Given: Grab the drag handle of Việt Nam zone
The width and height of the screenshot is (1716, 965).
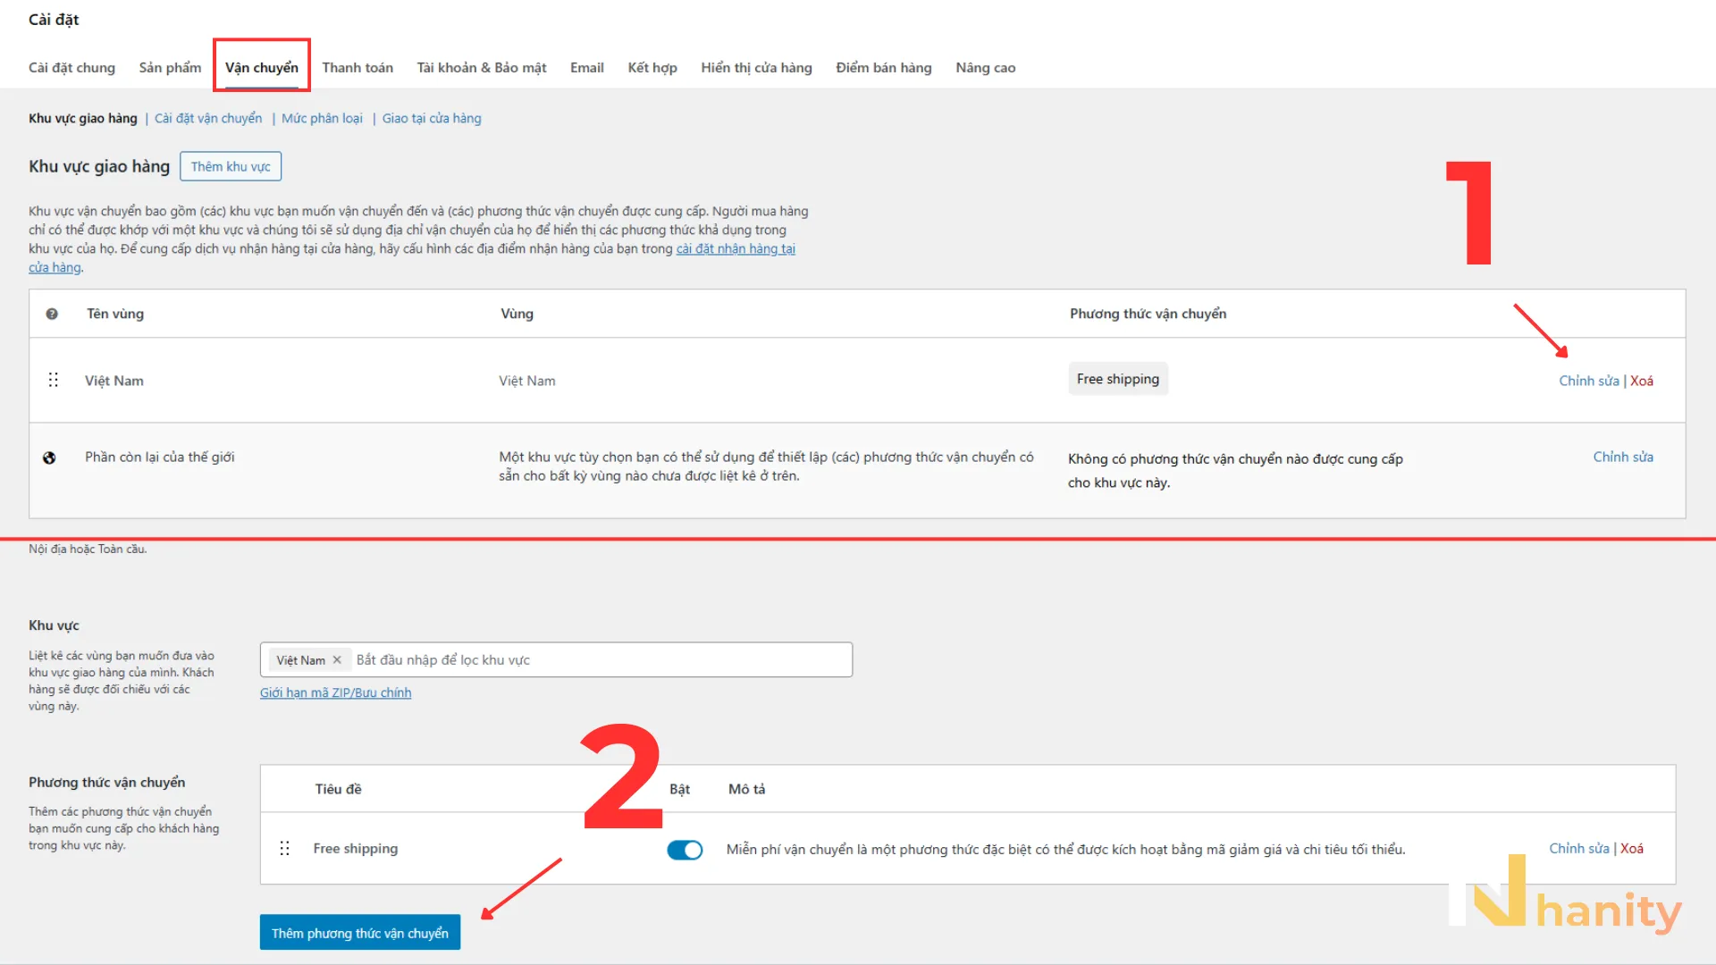Looking at the screenshot, I should (54, 380).
